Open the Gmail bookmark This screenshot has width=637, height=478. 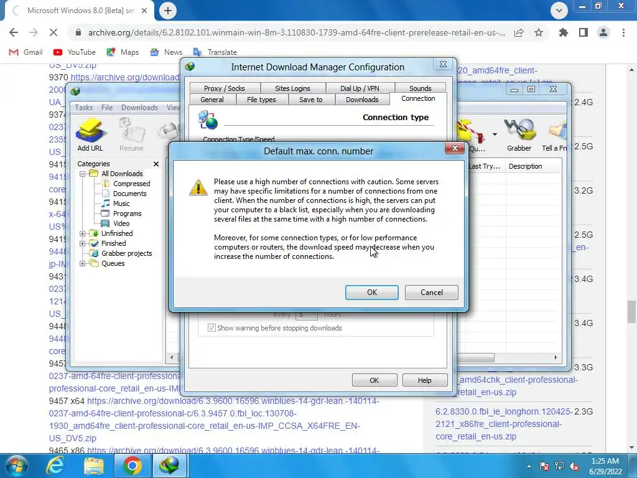click(26, 52)
